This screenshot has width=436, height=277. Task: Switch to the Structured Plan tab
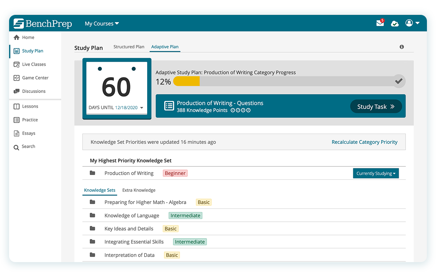coord(129,47)
